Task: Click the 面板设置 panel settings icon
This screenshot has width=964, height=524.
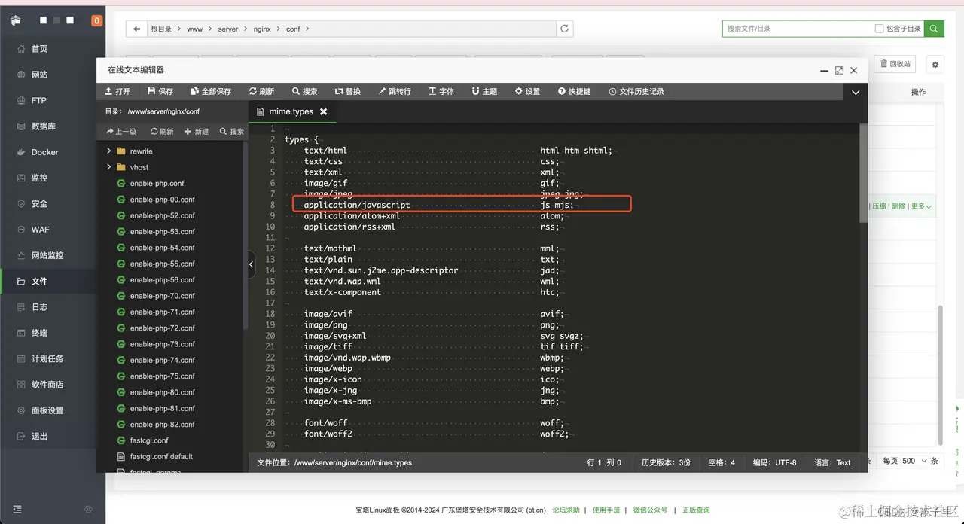Action: 21,410
